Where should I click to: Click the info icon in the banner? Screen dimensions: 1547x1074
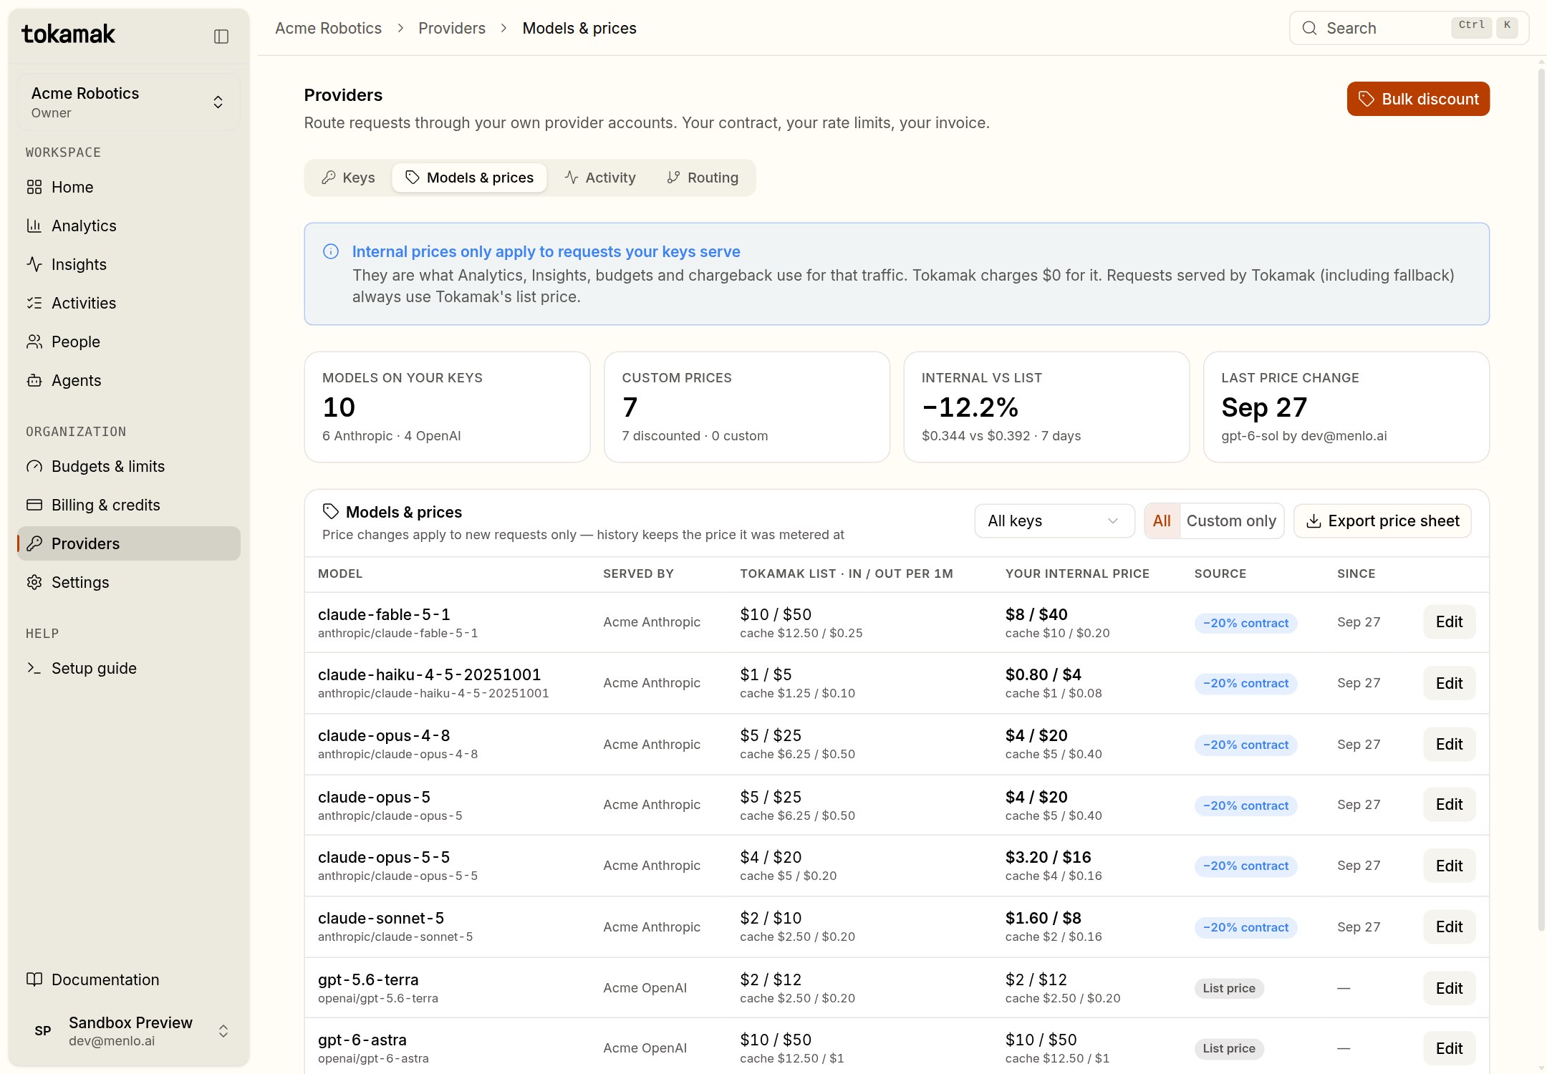coord(331,251)
